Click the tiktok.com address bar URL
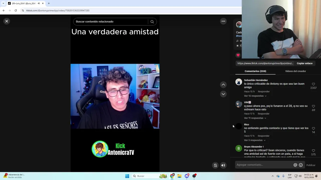Image resolution: width=321 pixels, height=180 pixels. pyautogui.click(x=58, y=10)
